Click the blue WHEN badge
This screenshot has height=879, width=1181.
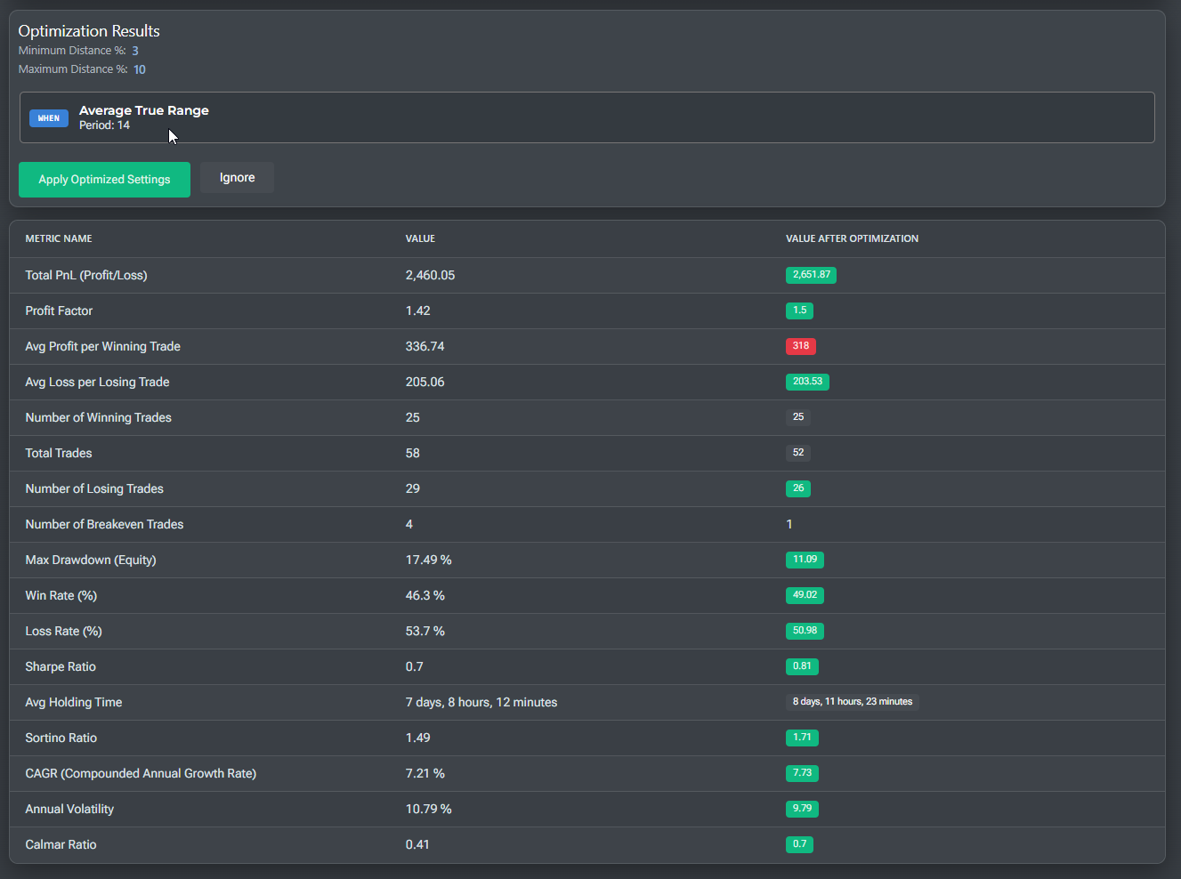pos(49,118)
